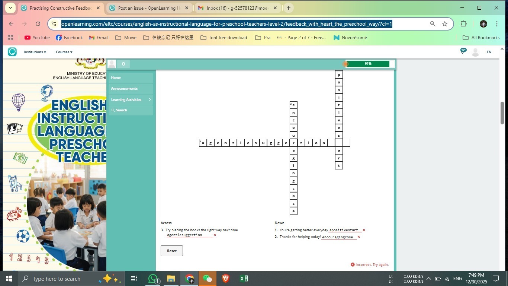Open the Windows notification center
The image size is (508, 286).
[496, 279]
